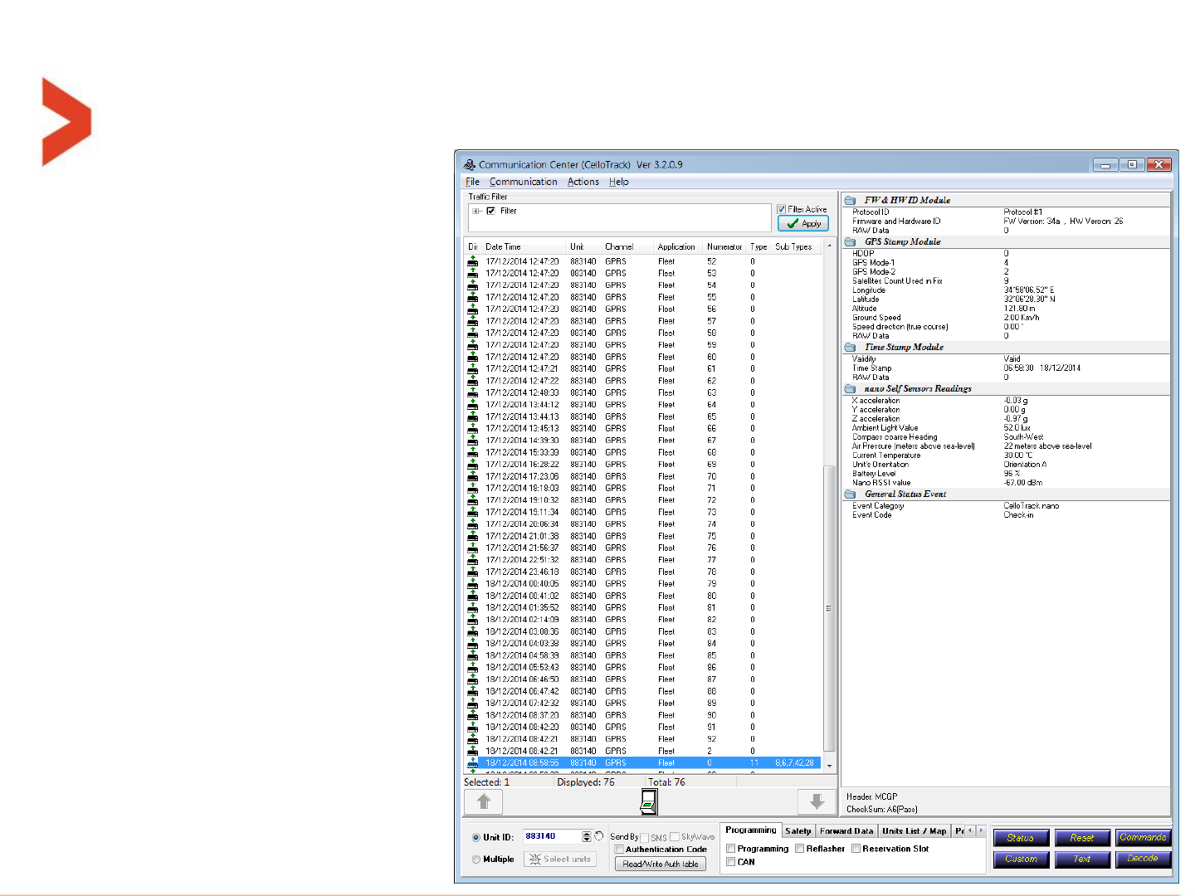The image size is (1195, 896).
Task: Select the list row with Numerator 2
Action: (x=642, y=751)
